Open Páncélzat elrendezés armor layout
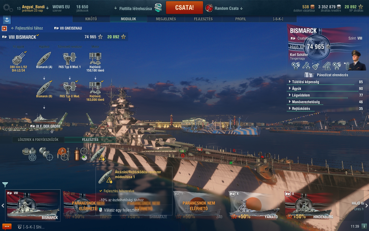This screenshot has width=369, height=231. point(326,75)
